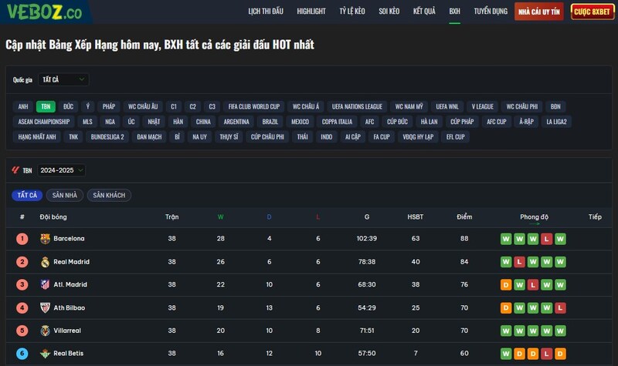
Task: Click rank badge 1 for Barcelona
Action: [x=22, y=239]
